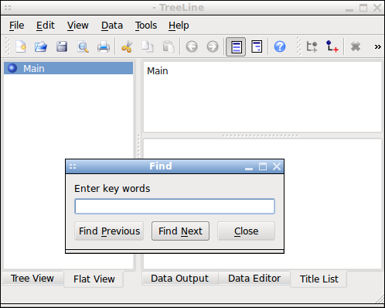Click the Find Previous button

(x=109, y=231)
